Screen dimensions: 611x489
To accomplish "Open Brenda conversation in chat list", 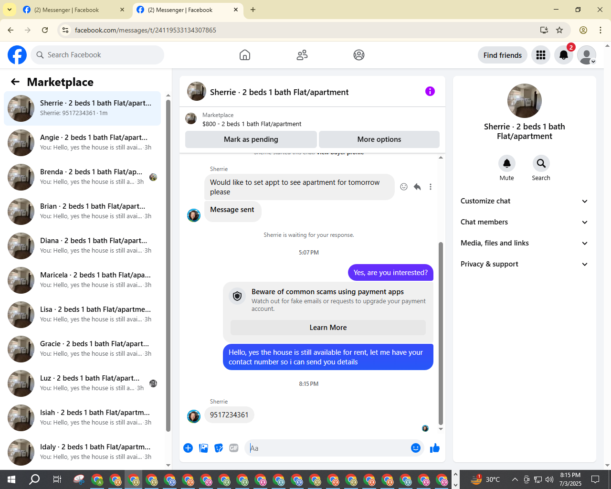I will pos(82,177).
